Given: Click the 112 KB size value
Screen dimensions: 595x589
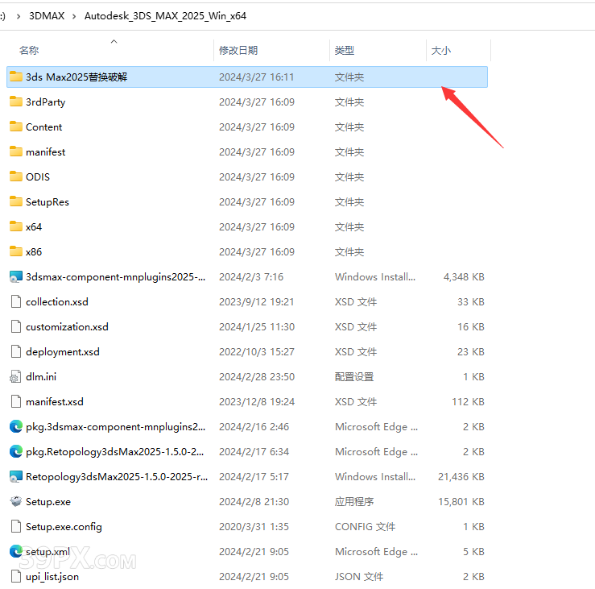Looking at the screenshot, I should (x=468, y=402).
